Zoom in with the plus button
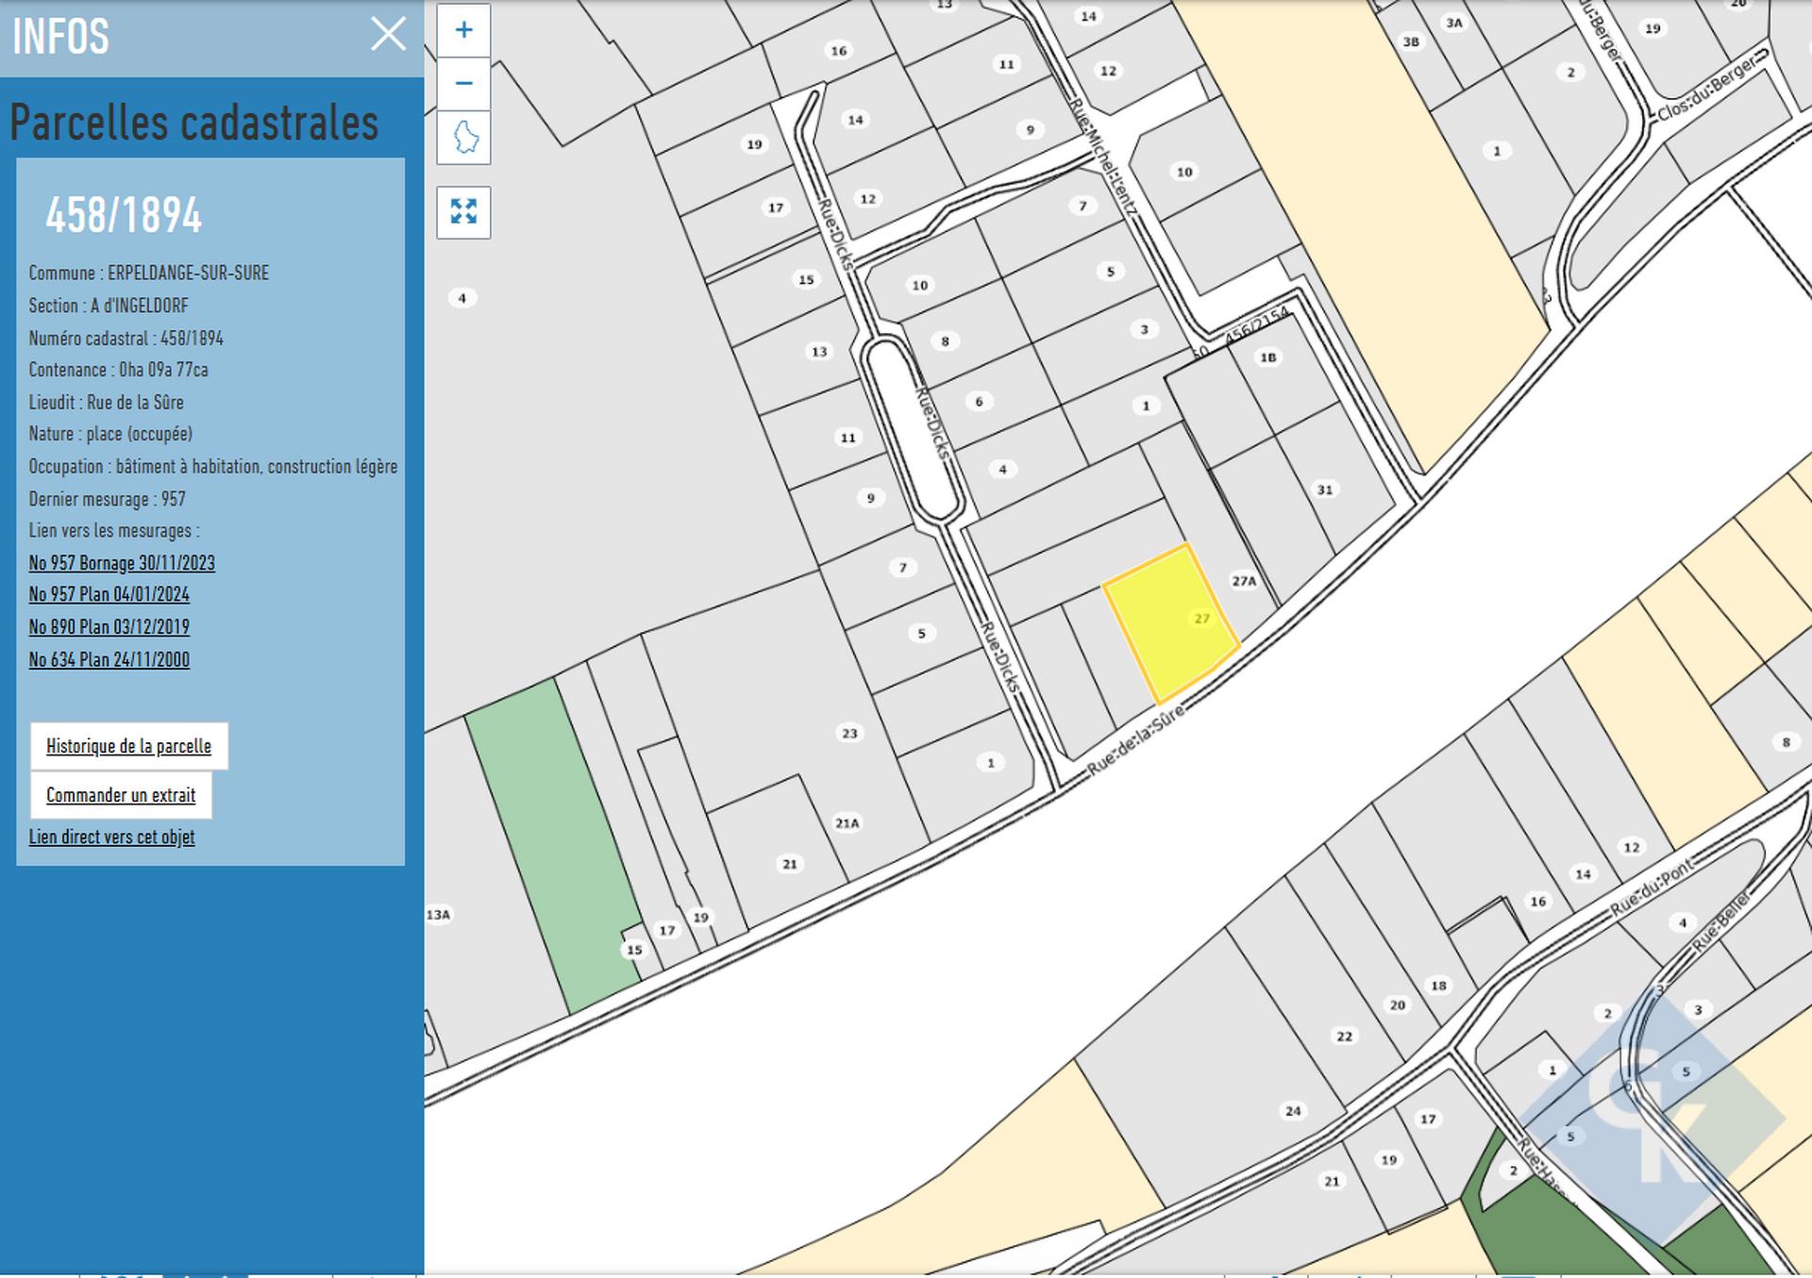This screenshot has width=1812, height=1278. point(463,30)
